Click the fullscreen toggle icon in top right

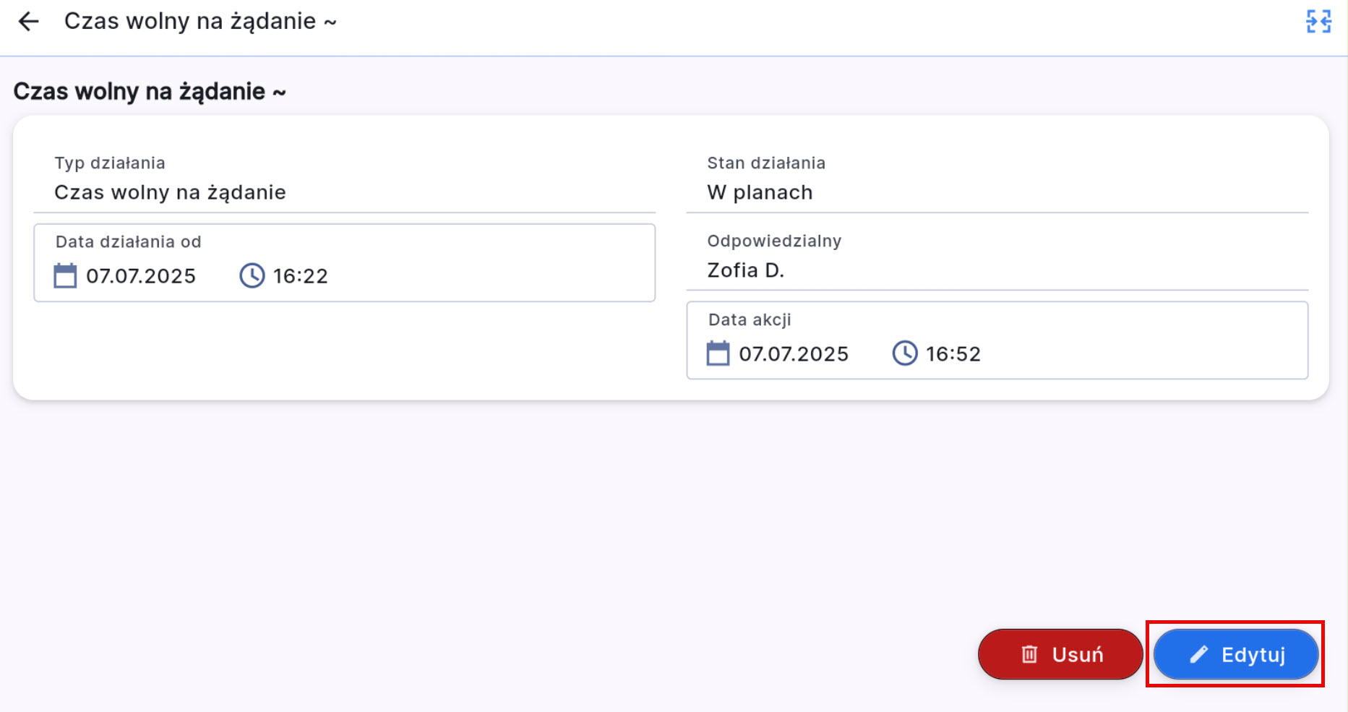pos(1318,22)
